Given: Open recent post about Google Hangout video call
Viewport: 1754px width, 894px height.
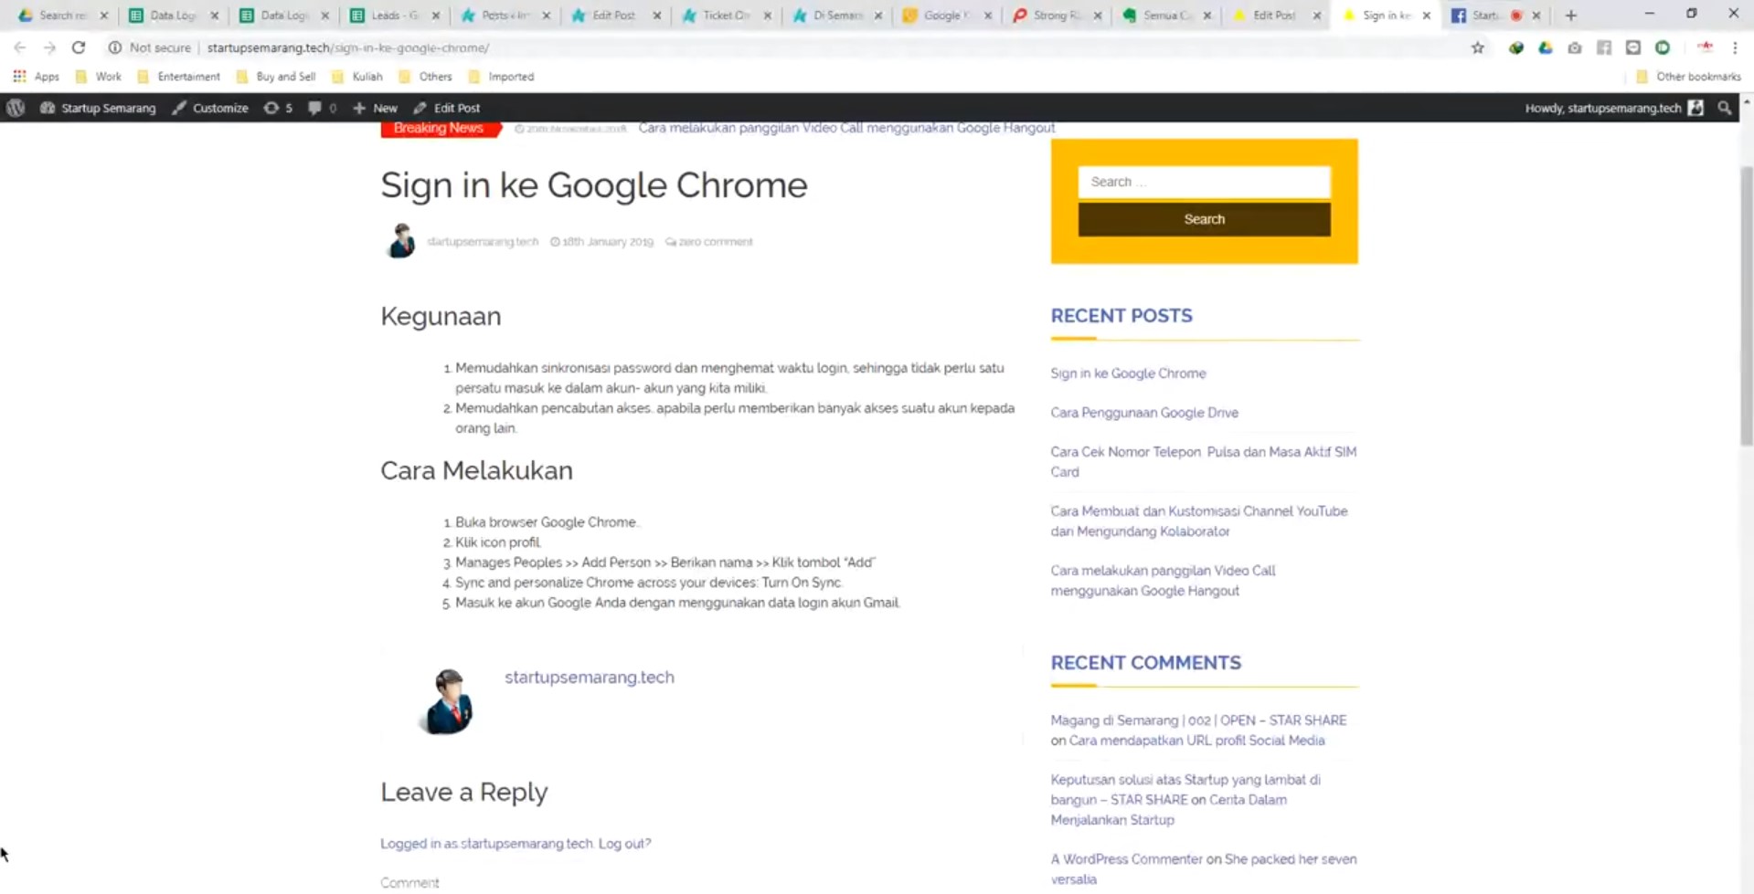Looking at the screenshot, I should point(1163,581).
